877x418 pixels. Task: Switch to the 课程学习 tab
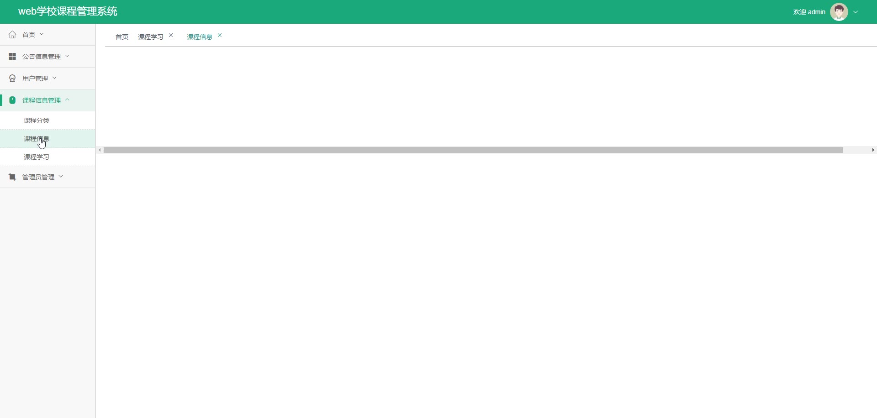click(151, 37)
